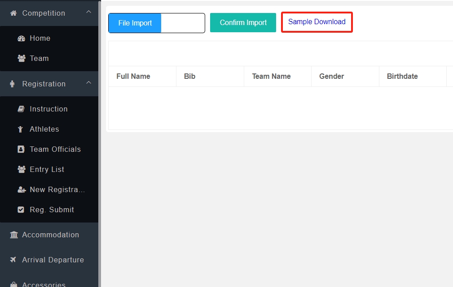Image resolution: width=453 pixels, height=287 pixels.
Task: Select the Arrival Departure airplane icon
Action: tap(14, 260)
